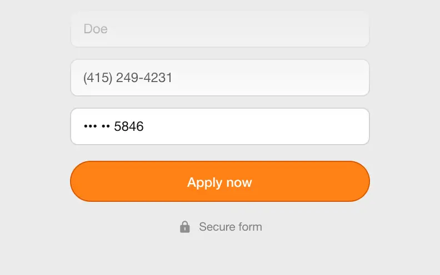Screen dimensions: 440x275
Task: Place cursor after 4231 in the phone field
Action: tap(173, 78)
